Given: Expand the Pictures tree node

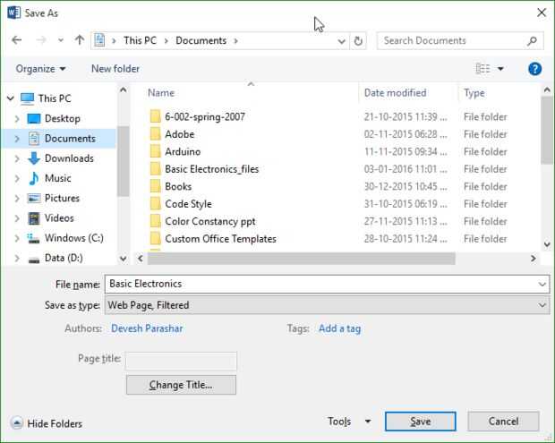Looking at the screenshot, I should (x=16, y=199).
